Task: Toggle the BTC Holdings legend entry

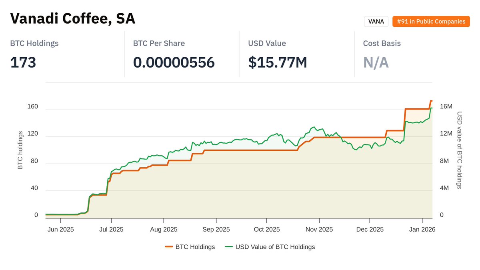Action: (x=190, y=247)
